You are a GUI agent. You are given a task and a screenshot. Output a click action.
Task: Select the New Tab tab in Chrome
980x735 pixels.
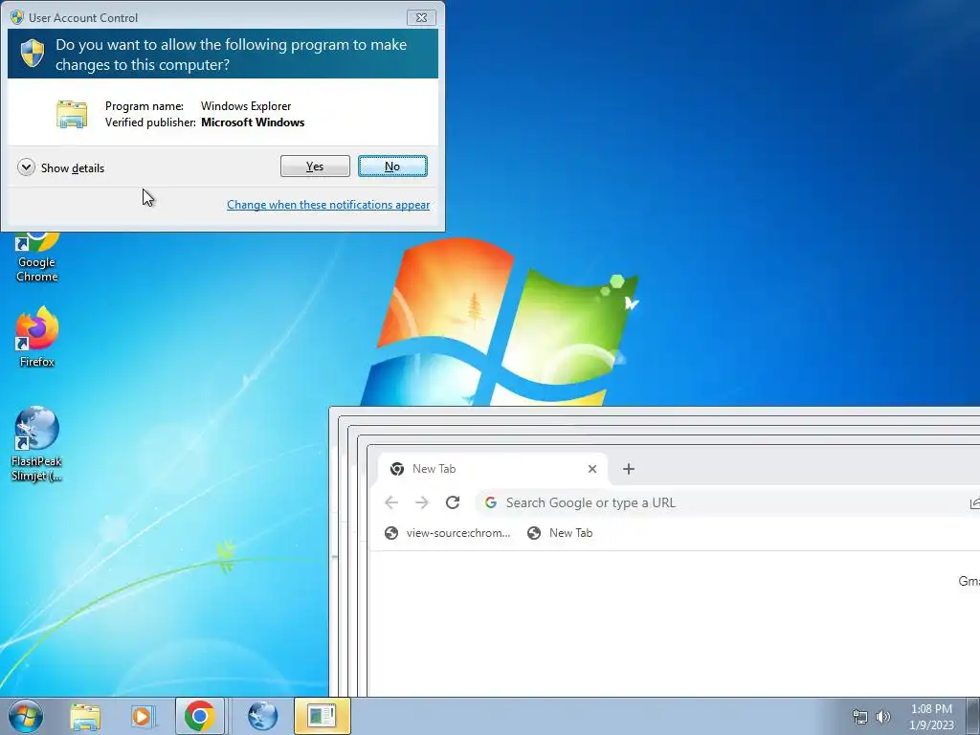click(492, 469)
